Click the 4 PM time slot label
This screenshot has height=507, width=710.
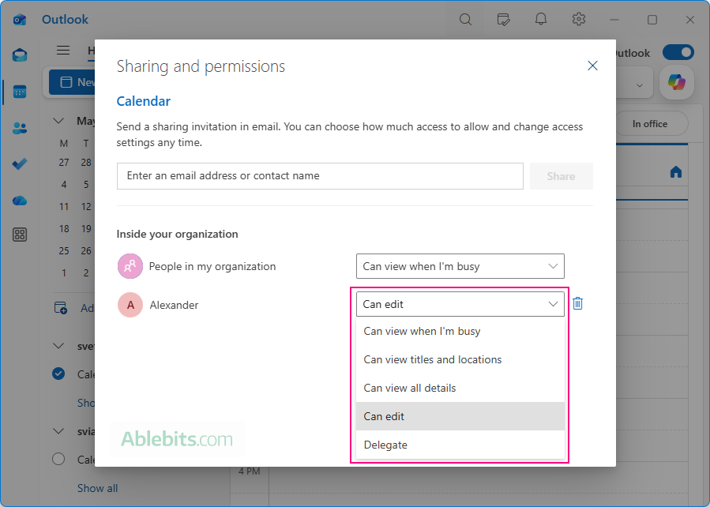[x=250, y=471]
